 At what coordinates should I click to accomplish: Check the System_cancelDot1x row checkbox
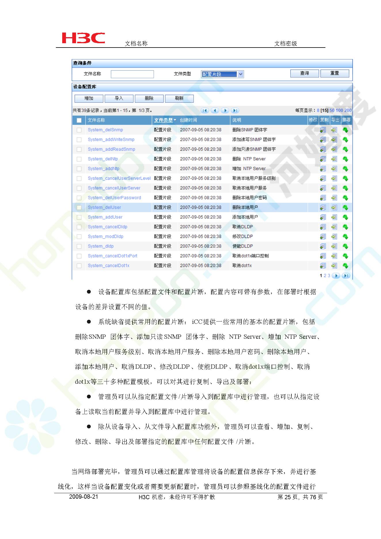click(79, 266)
